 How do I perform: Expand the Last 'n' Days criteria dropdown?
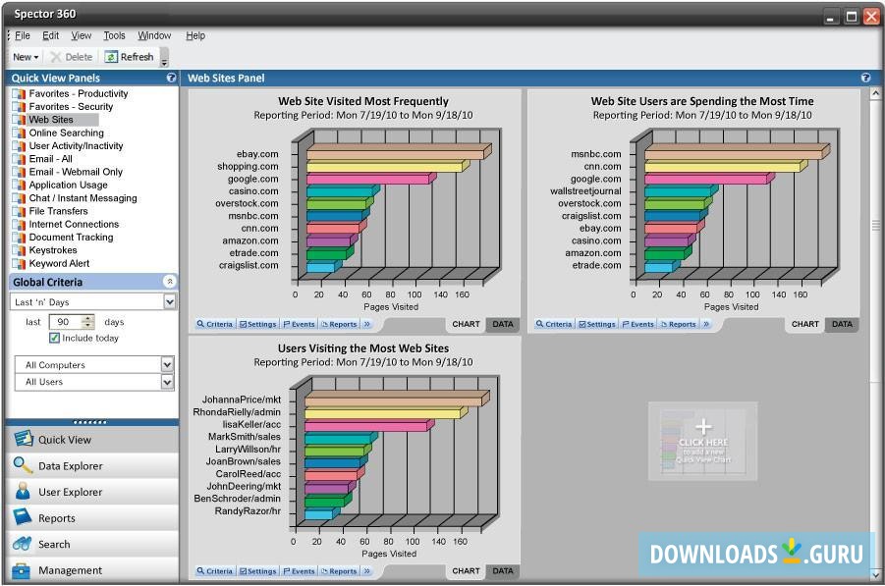tap(169, 301)
